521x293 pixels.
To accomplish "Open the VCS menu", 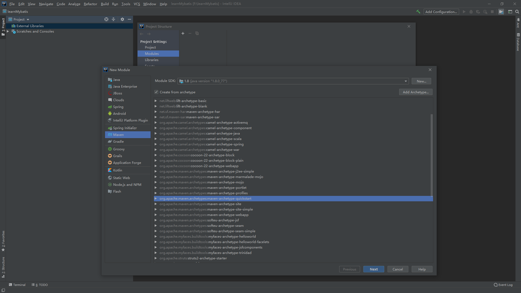I will (x=137, y=4).
